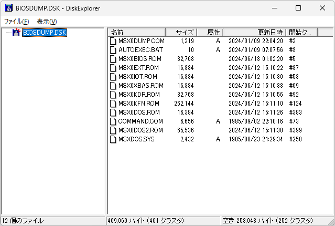Click status bar 469,069 バイト (461 クラスタ)

[x=146, y=221]
